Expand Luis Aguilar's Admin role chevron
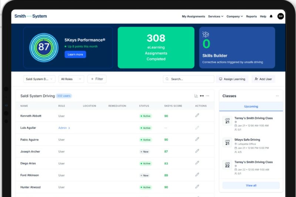The width and height of the screenshot is (296, 197). [x=69, y=128]
